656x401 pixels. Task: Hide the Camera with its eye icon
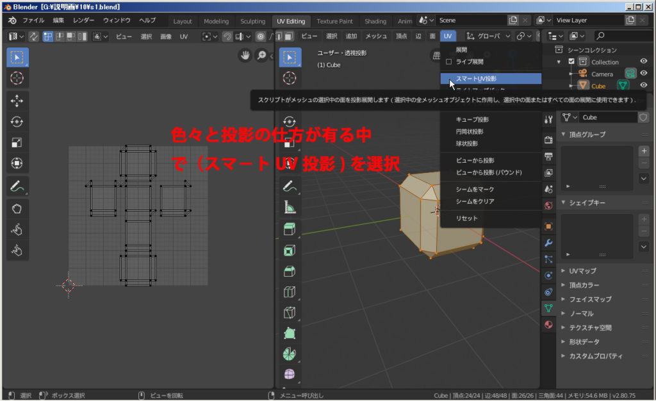(643, 73)
